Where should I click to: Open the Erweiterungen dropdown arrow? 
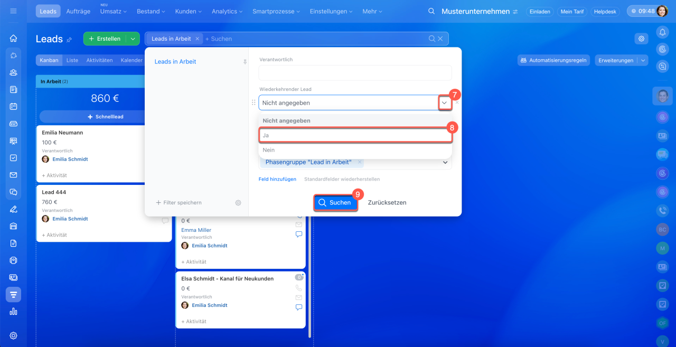tap(643, 60)
